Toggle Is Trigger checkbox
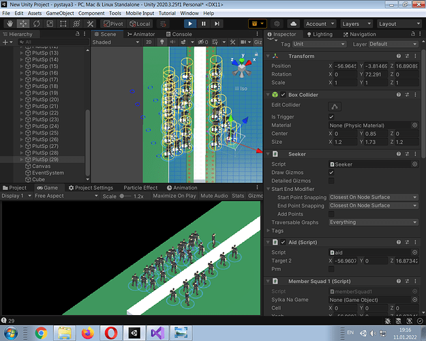This screenshot has height=341, width=426. [331, 117]
